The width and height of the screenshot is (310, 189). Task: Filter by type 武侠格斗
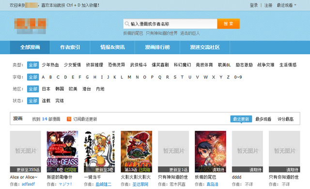(x=139, y=65)
